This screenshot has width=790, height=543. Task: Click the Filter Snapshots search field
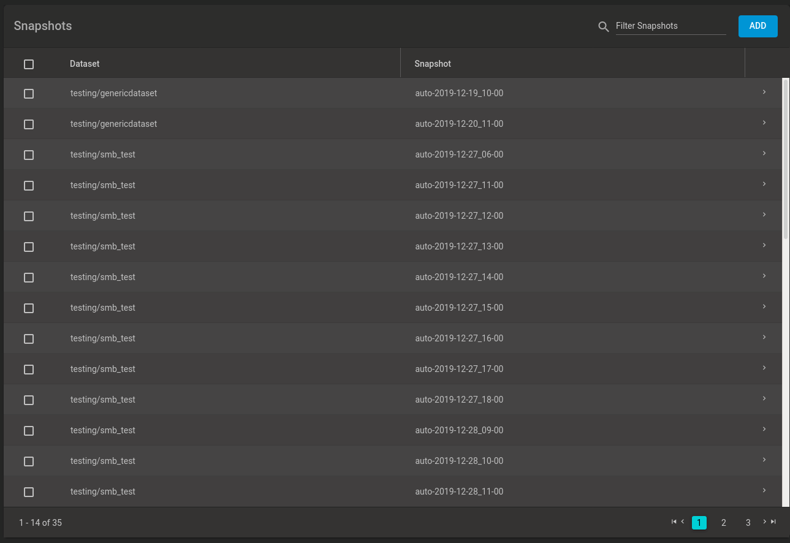tap(670, 26)
